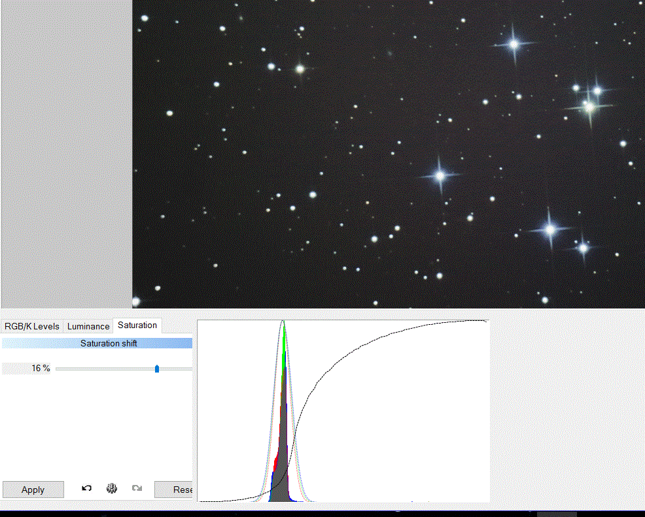Image resolution: width=645 pixels, height=517 pixels.
Task: Click the large spiked star at top right
Action: coord(514,44)
